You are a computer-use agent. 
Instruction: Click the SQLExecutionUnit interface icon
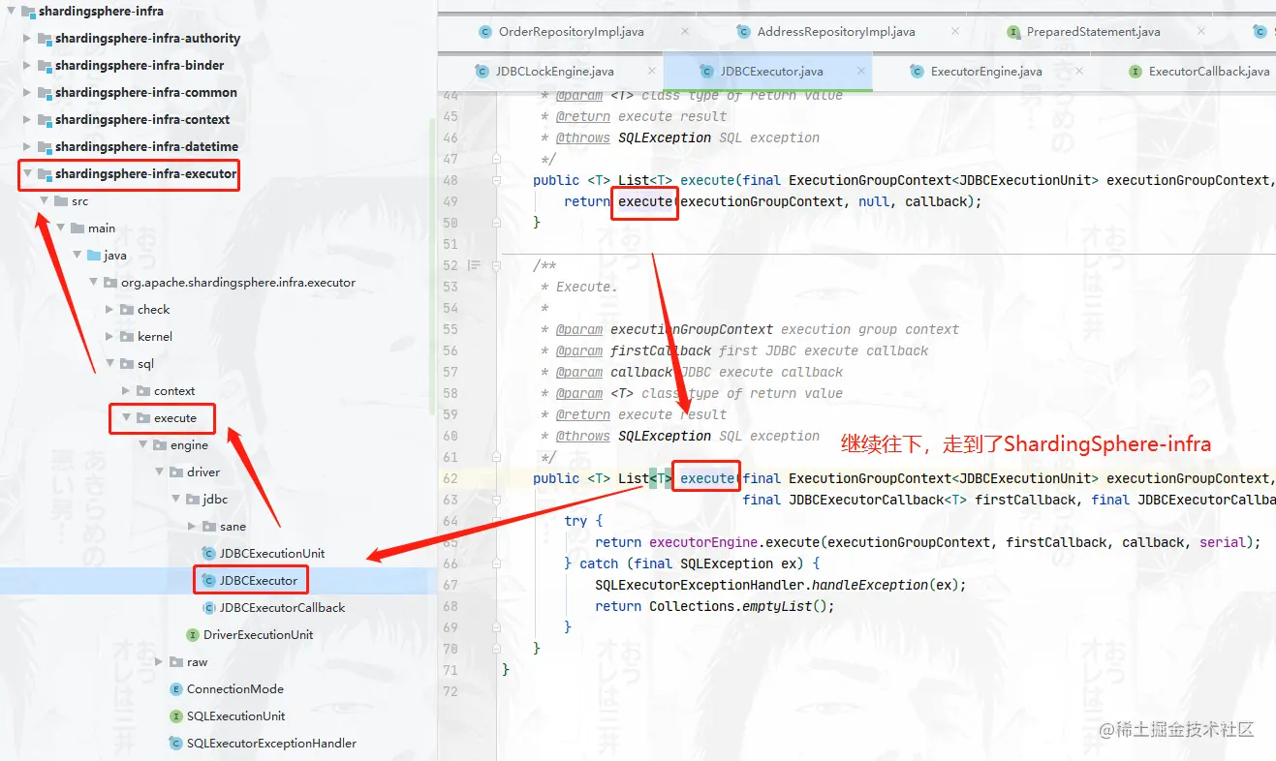(175, 716)
